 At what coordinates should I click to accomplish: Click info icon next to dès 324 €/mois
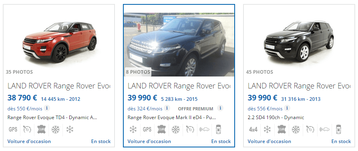(167, 108)
